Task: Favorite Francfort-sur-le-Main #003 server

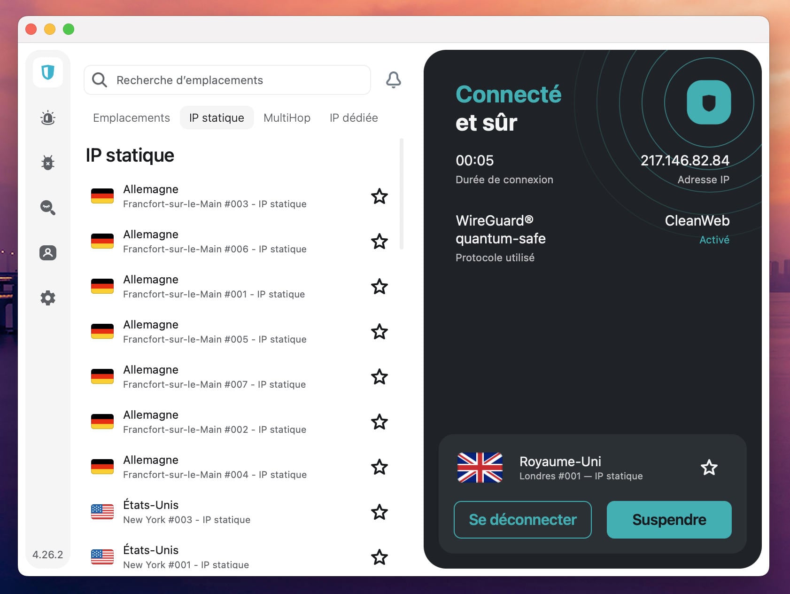Action: click(x=379, y=196)
